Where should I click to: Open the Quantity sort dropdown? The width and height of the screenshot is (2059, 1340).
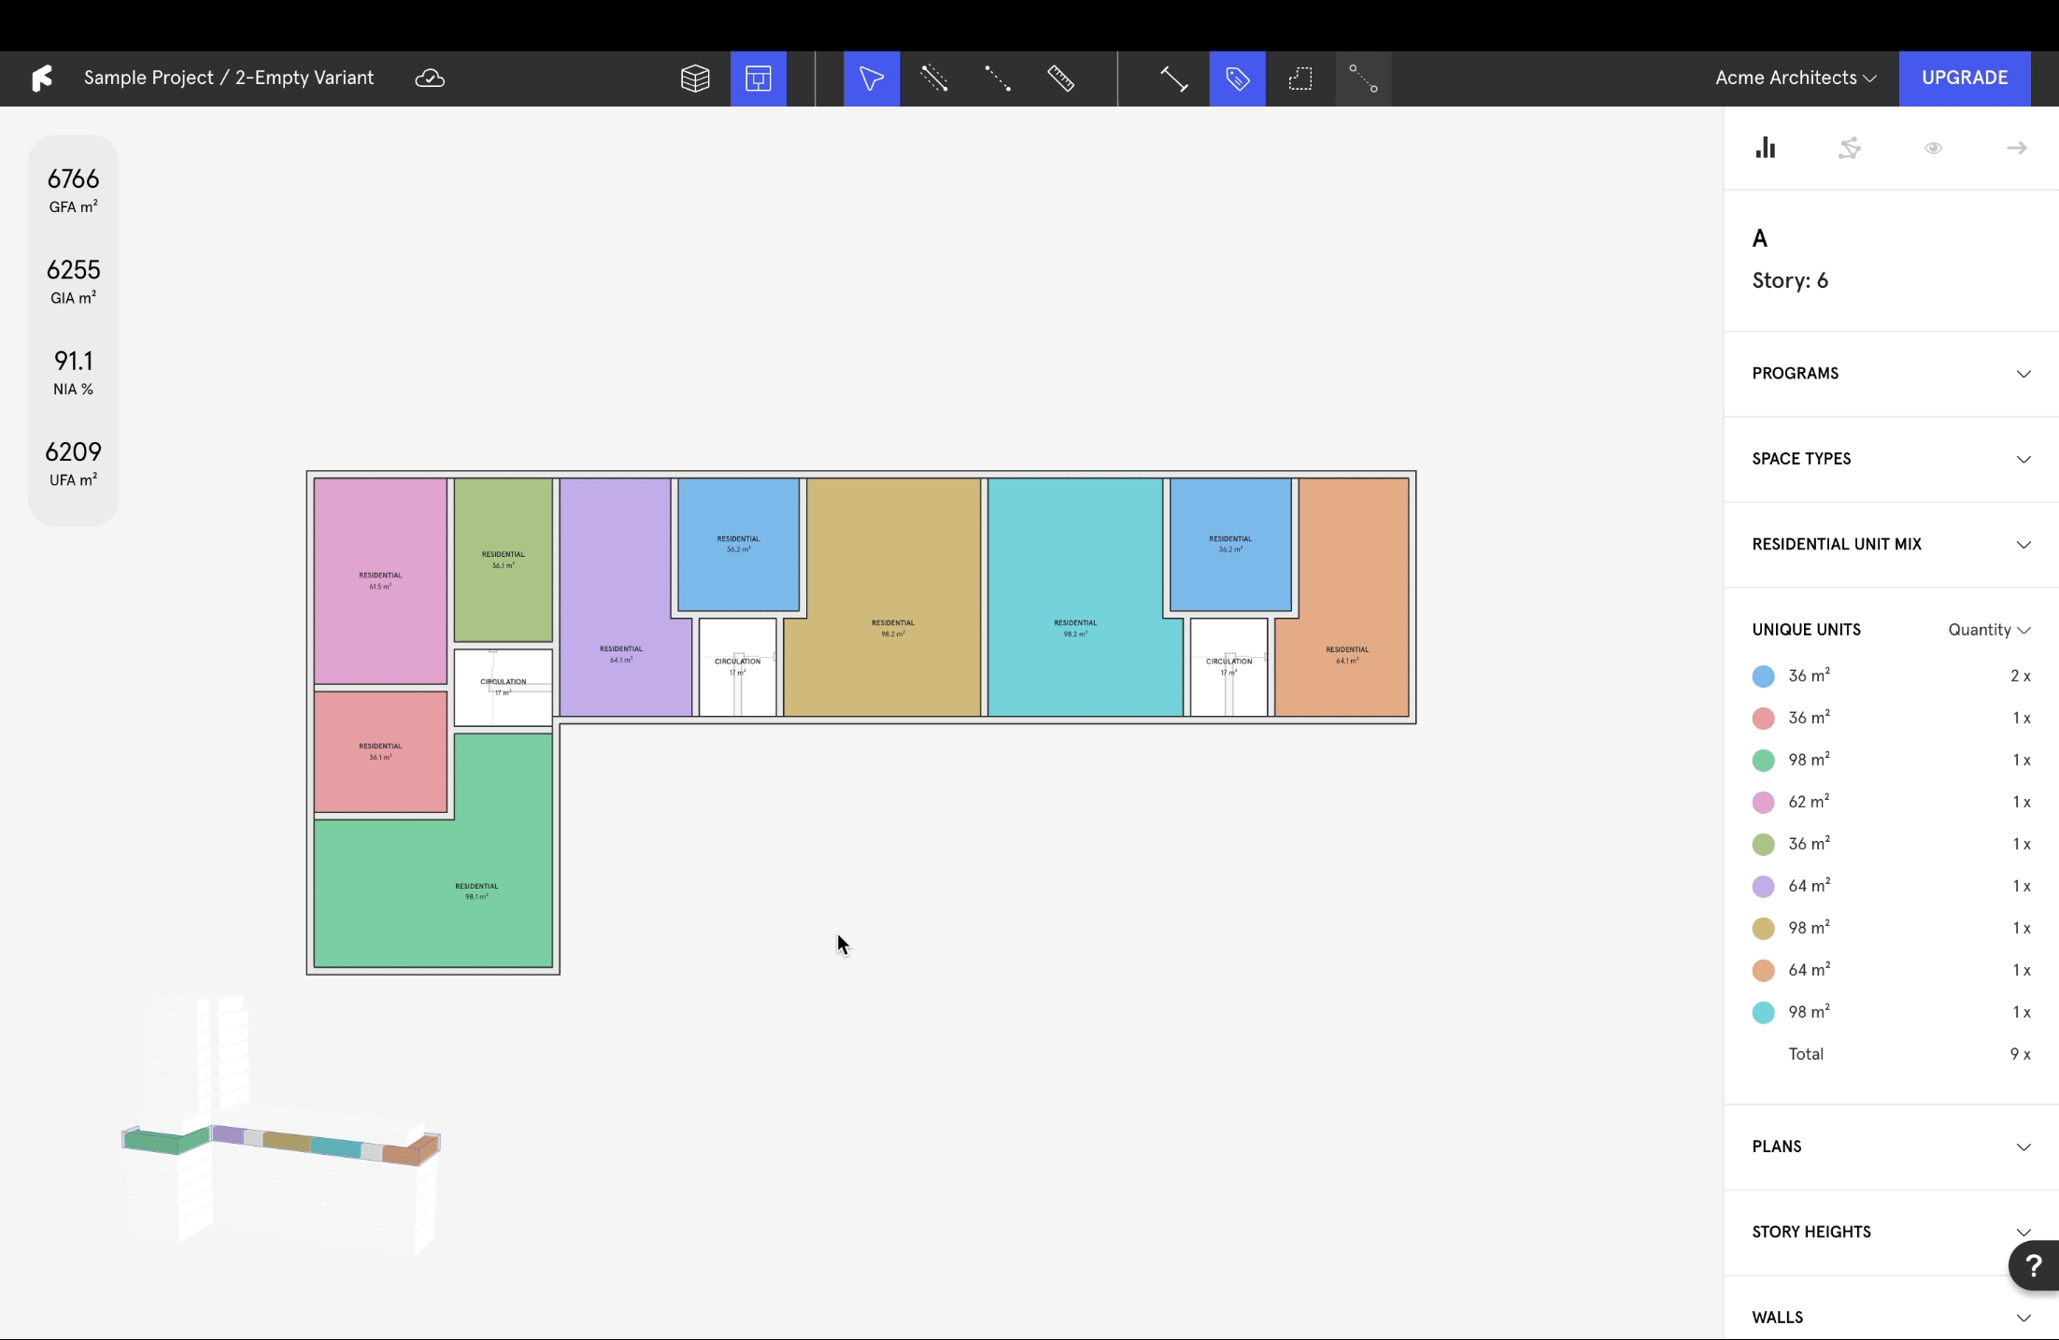click(1989, 630)
